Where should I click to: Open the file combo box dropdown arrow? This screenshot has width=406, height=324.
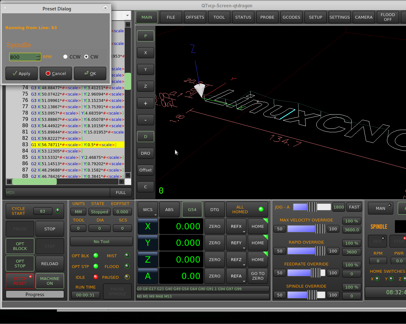point(128,15)
